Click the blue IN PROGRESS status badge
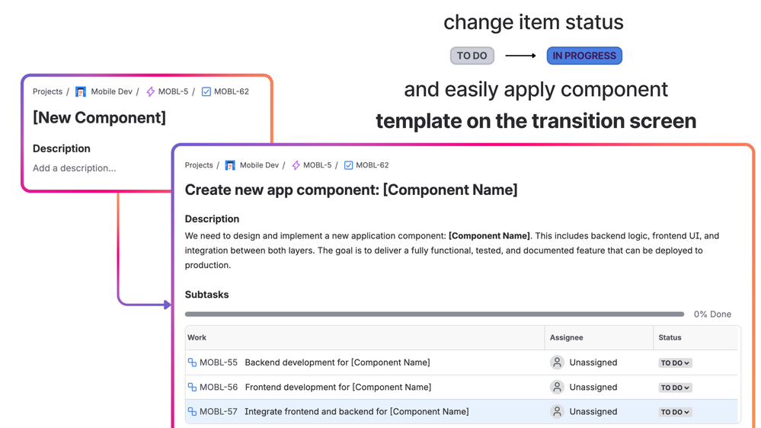The width and height of the screenshot is (761, 428). (584, 56)
